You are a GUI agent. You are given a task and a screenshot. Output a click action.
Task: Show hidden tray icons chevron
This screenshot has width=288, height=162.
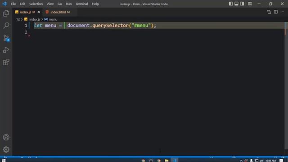tap(241, 161)
